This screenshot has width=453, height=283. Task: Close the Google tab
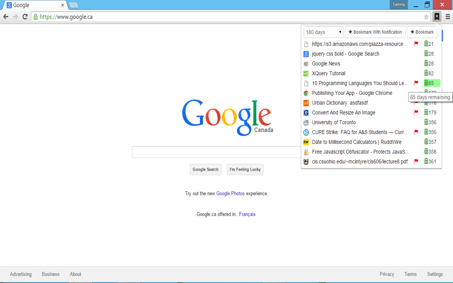(x=63, y=5)
